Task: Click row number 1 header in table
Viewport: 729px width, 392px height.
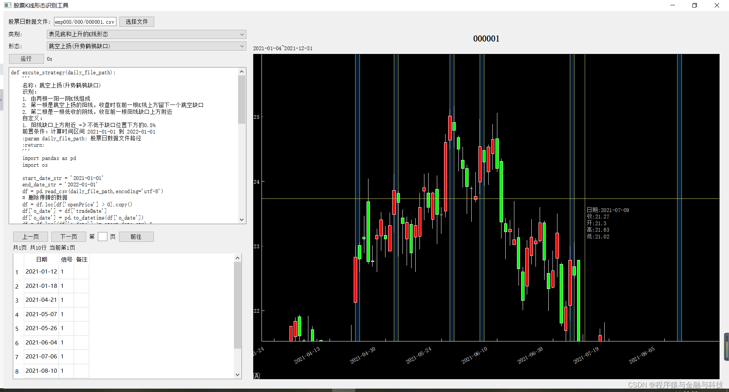Action: point(17,272)
